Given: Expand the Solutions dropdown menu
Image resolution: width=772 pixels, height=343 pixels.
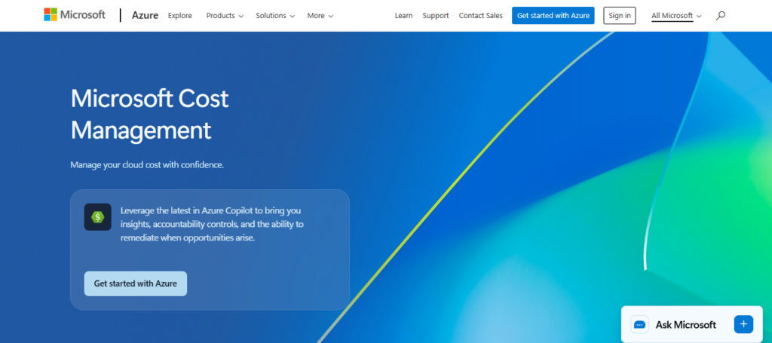Looking at the screenshot, I should point(275,16).
